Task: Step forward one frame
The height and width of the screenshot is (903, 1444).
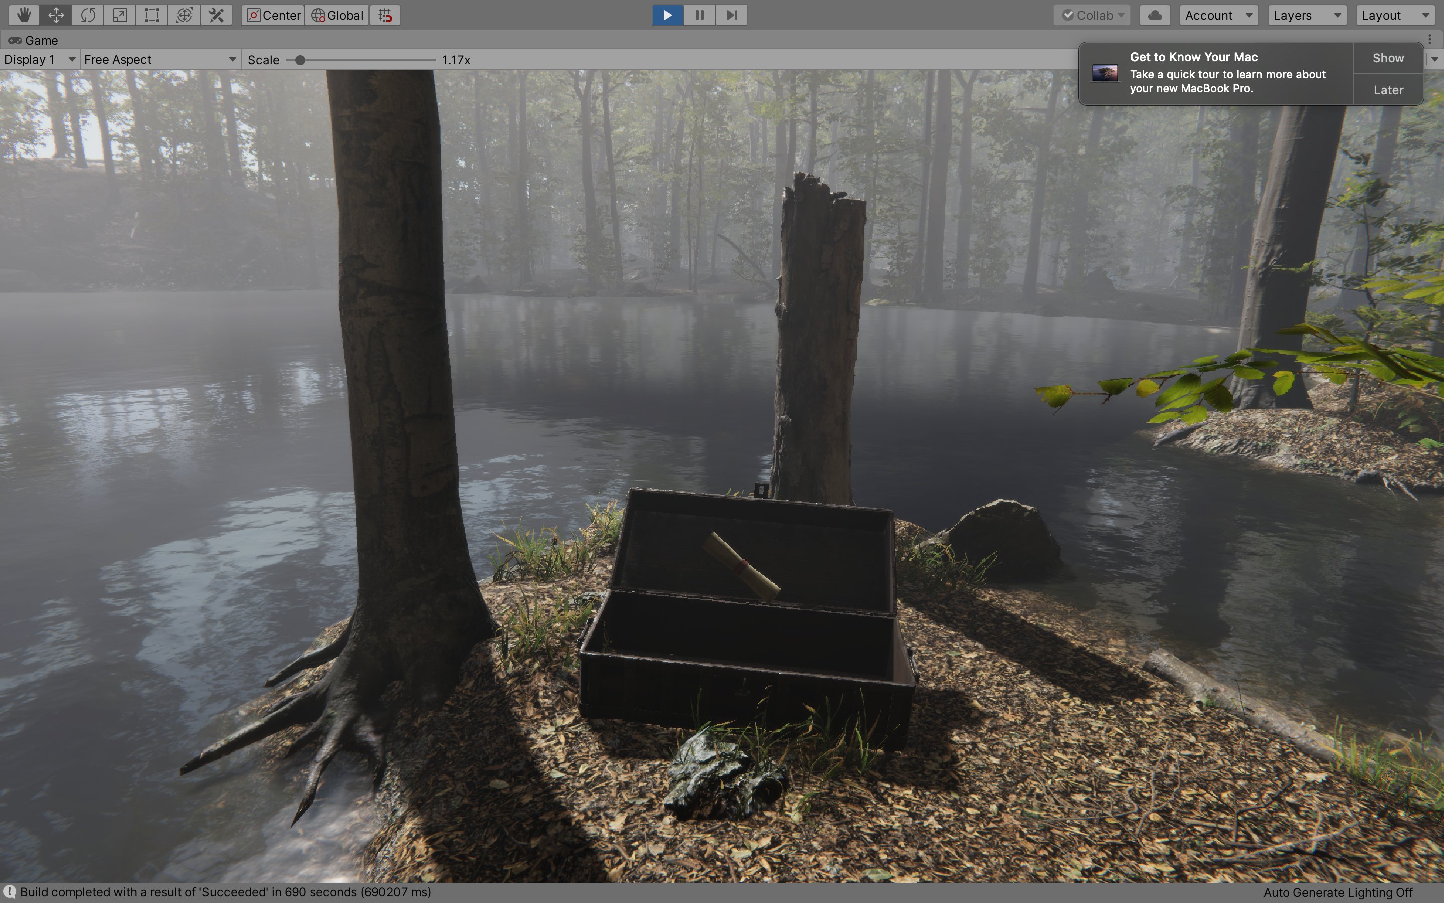Action: pyautogui.click(x=732, y=15)
